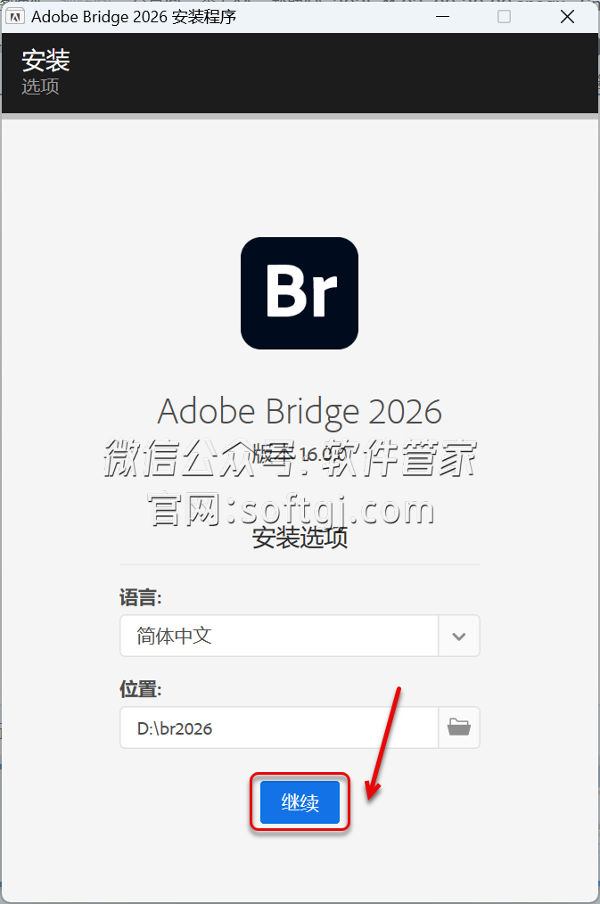Screen dimensions: 600x904
Task: Open the 简体中文 language combo box
Action: coord(279,636)
